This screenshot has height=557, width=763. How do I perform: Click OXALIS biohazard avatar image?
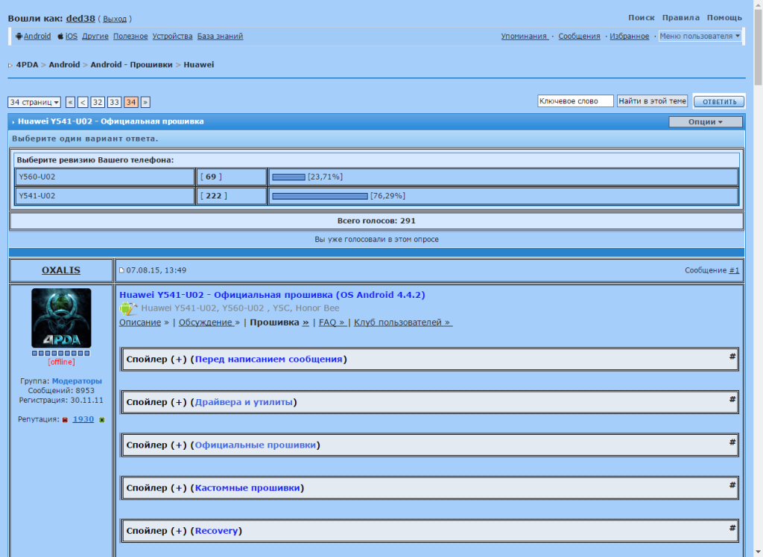[61, 318]
